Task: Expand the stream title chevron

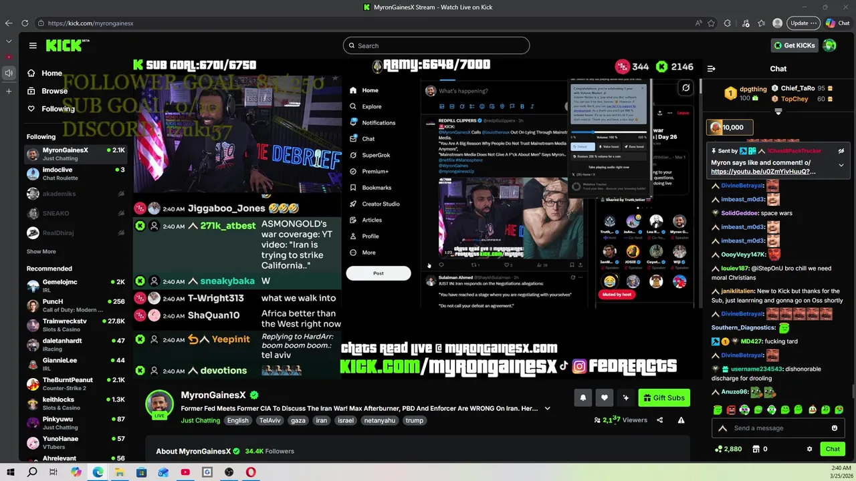Action: tap(547, 408)
